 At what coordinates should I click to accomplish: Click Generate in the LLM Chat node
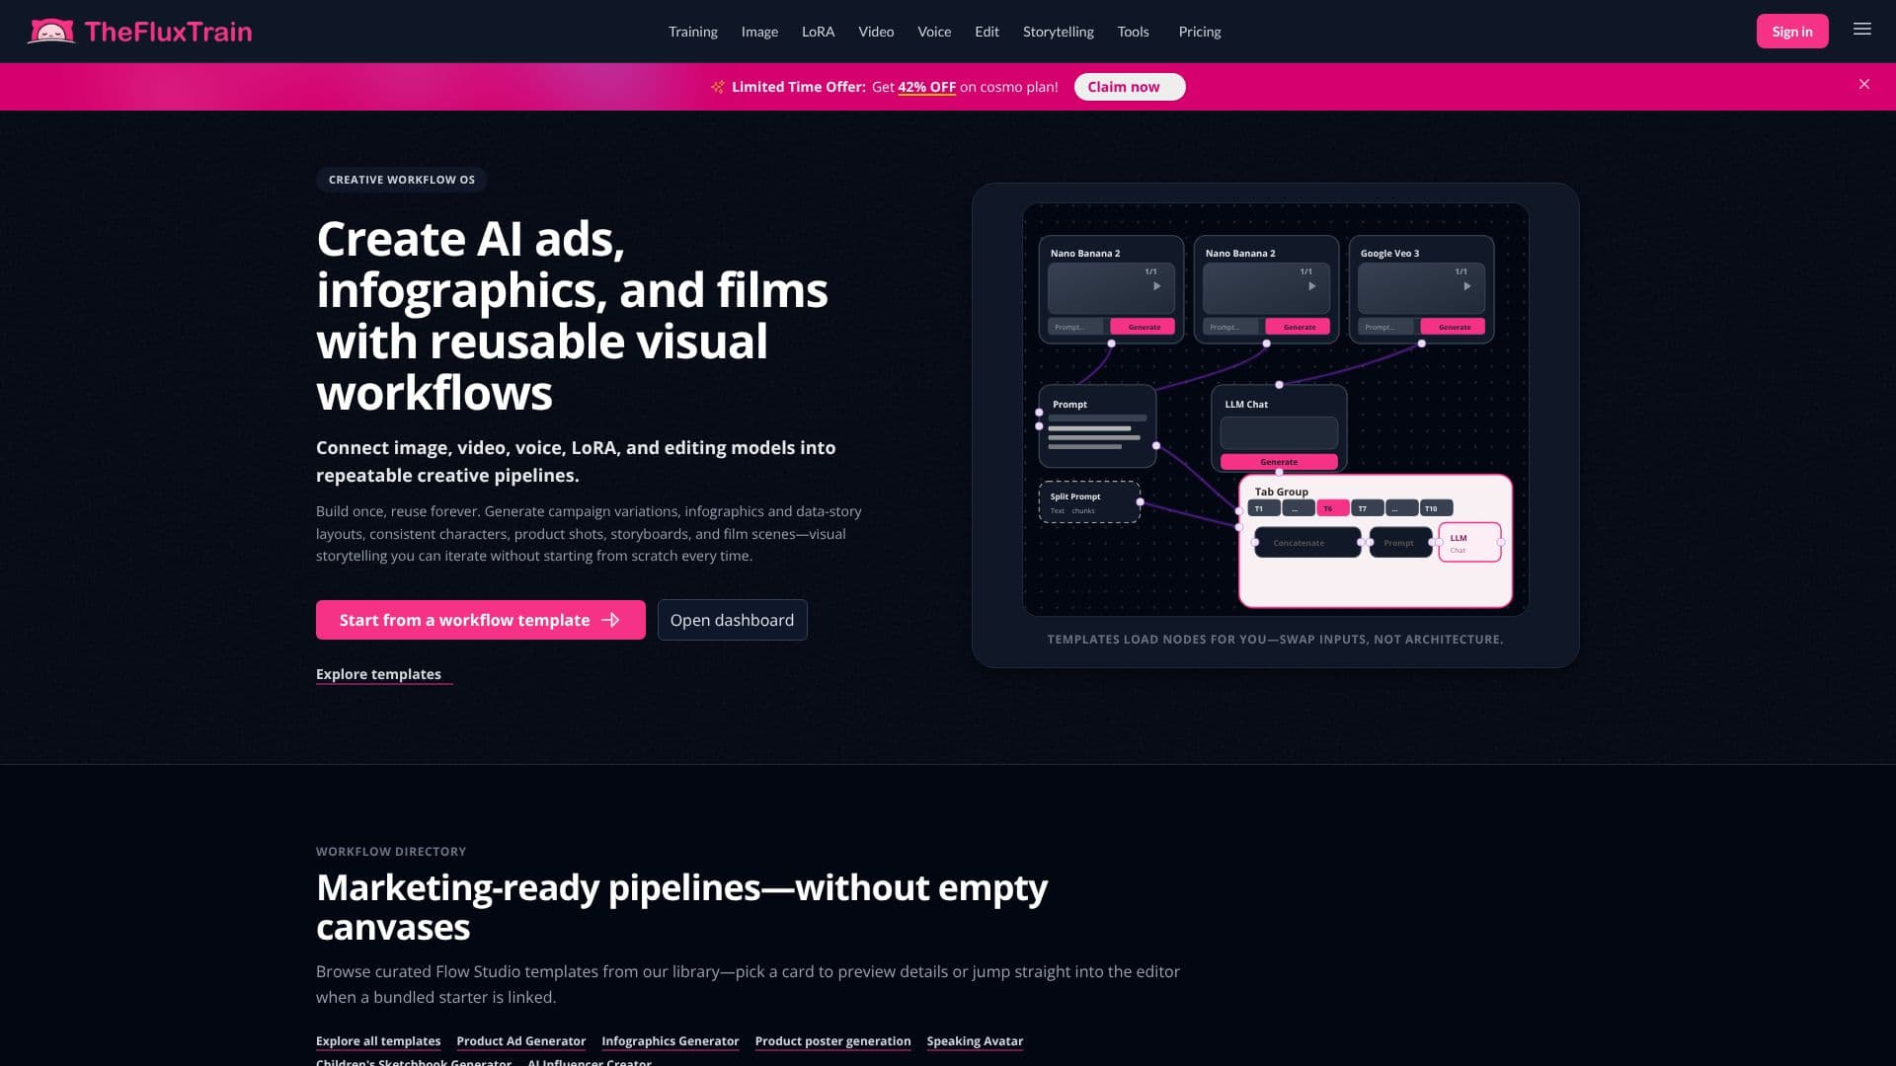(x=1279, y=462)
